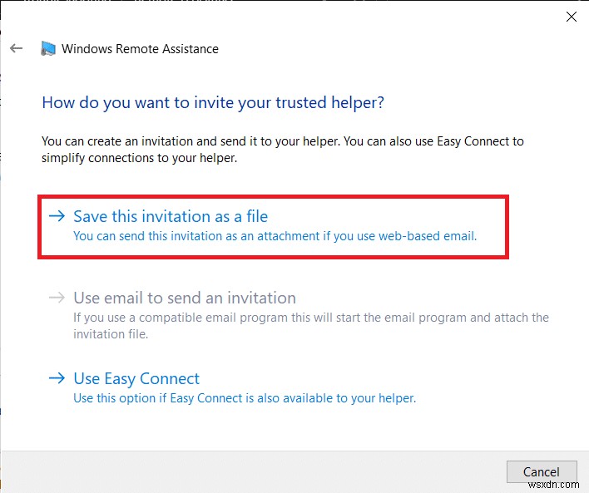Click the greyed arrow beside Use email
Viewport: 589px width, 493px height.
[x=57, y=298]
